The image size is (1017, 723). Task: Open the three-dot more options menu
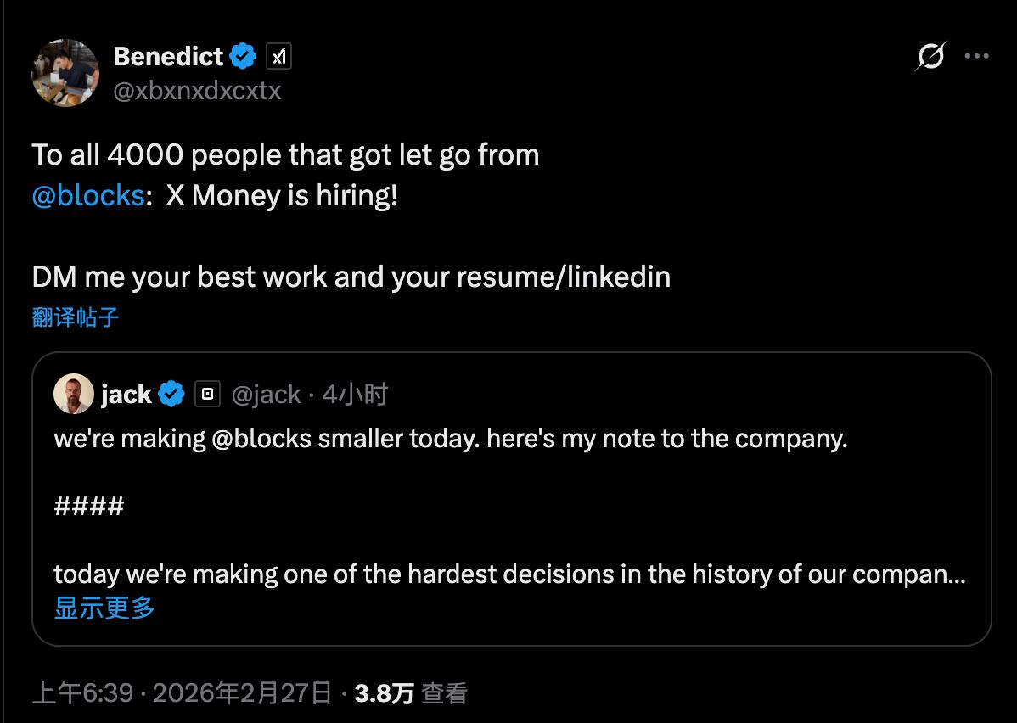pyautogui.click(x=977, y=57)
